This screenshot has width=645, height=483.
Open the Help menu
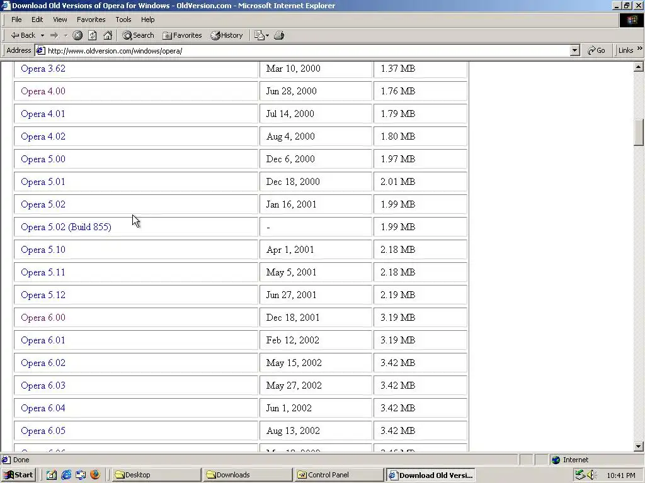pos(147,19)
